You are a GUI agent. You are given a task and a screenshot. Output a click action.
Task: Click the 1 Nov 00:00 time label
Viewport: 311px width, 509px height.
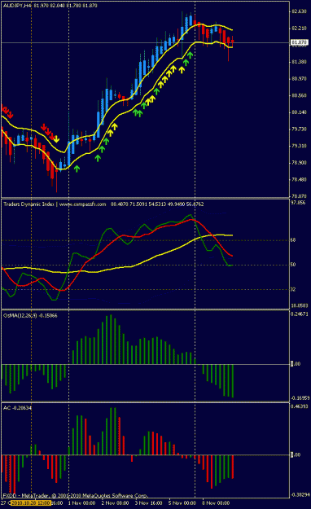(x=81, y=502)
